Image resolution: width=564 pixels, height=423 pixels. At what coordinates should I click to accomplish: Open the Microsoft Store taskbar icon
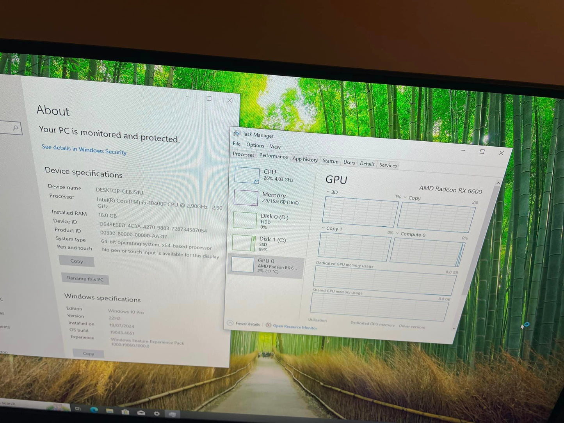tap(126, 412)
